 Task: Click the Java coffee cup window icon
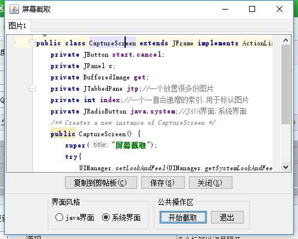[14, 9]
